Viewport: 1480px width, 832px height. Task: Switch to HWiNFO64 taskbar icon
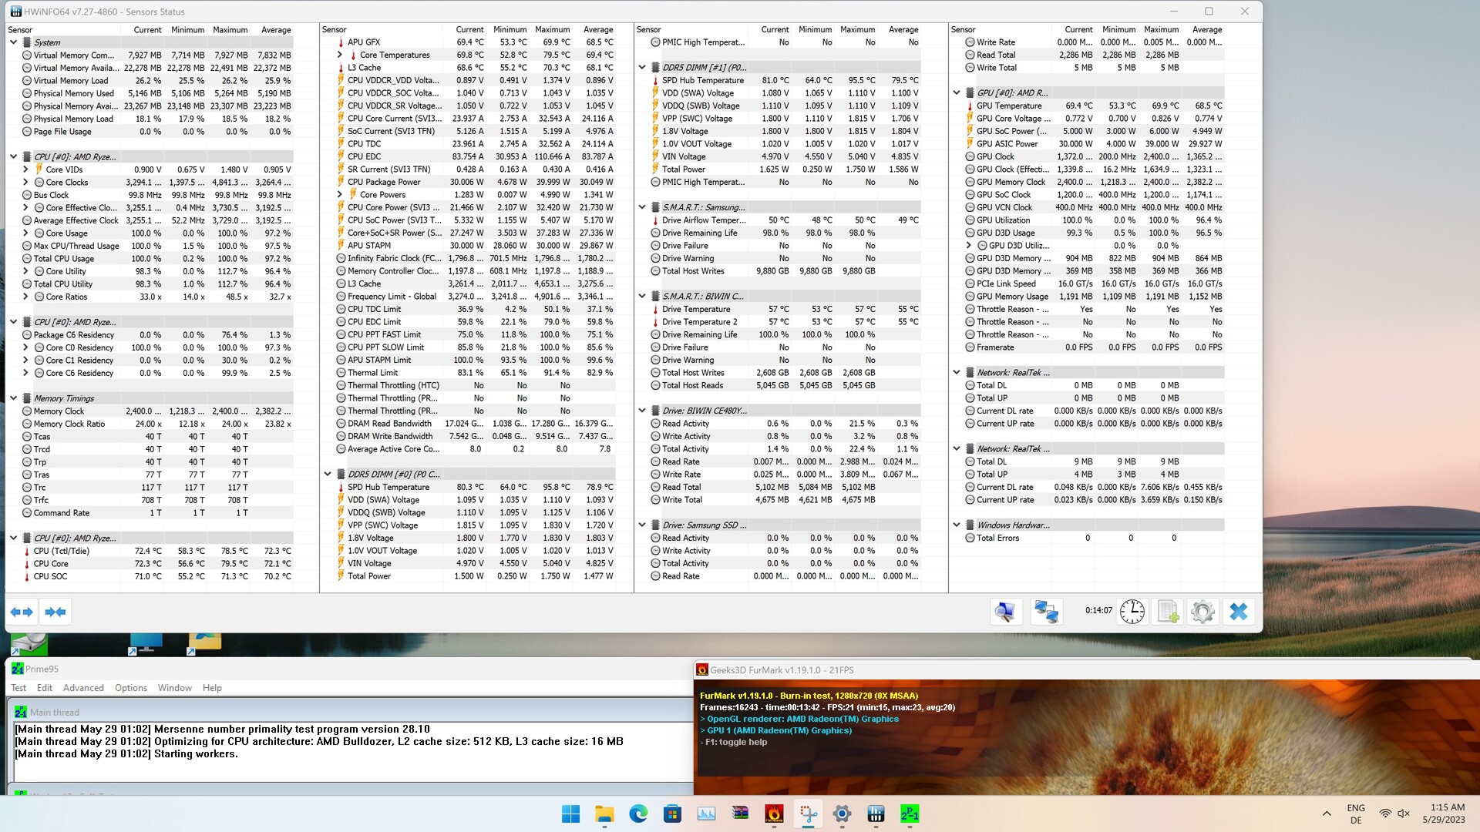pos(876,814)
